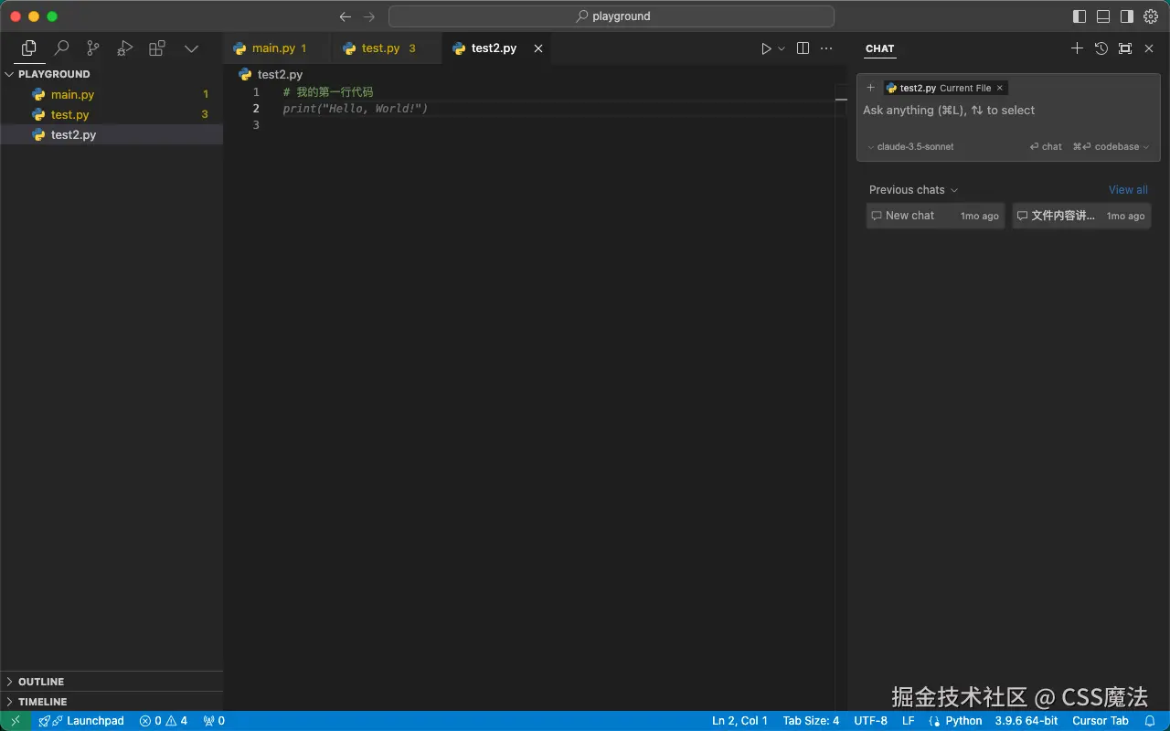Click the View all link
The width and height of the screenshot is (1170, 731).
coord(1128,190)
